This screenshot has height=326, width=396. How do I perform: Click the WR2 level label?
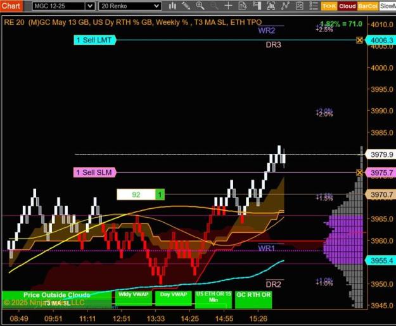(267, 31)
